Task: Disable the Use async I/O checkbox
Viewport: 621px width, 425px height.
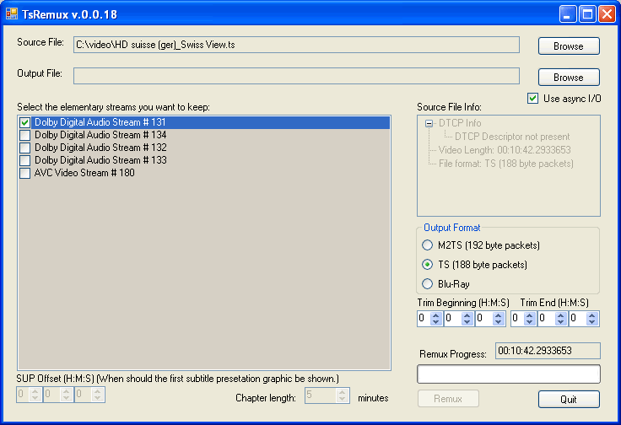Action: pos(532,99)
